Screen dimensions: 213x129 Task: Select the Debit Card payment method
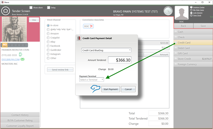[x=193, y=48]
